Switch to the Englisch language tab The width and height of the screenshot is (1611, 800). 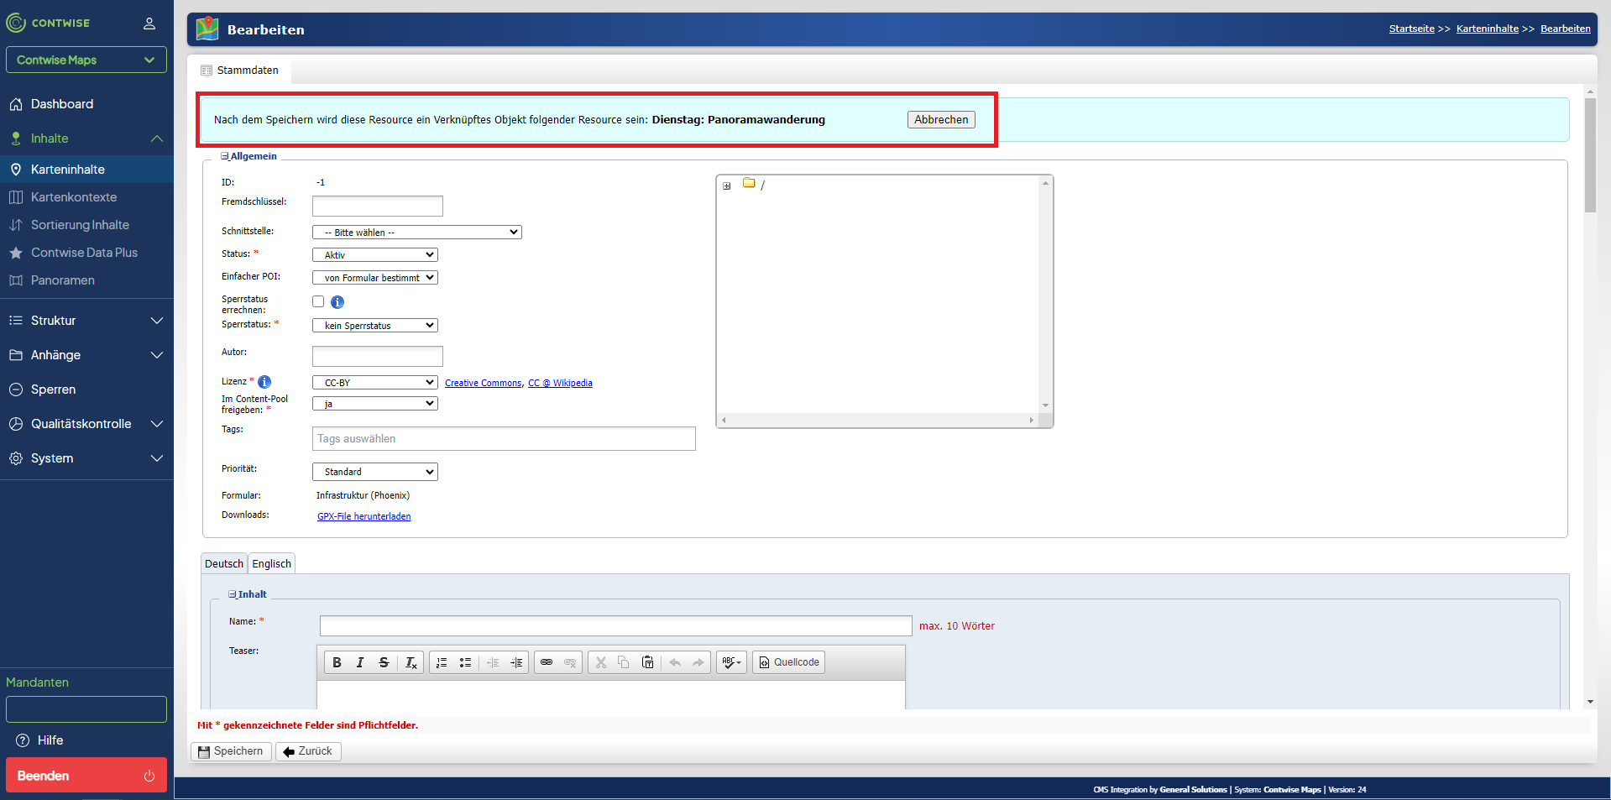click(x=272, y=564)
